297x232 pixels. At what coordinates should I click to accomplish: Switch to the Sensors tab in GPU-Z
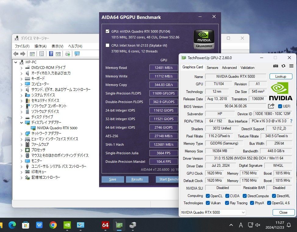coord(212,68)
